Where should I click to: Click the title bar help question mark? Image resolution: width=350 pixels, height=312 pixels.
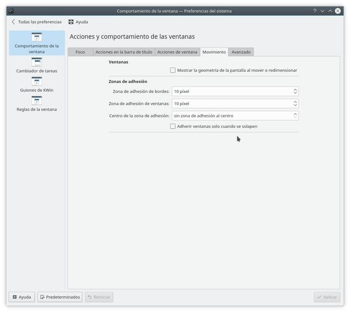click(314, 11)
